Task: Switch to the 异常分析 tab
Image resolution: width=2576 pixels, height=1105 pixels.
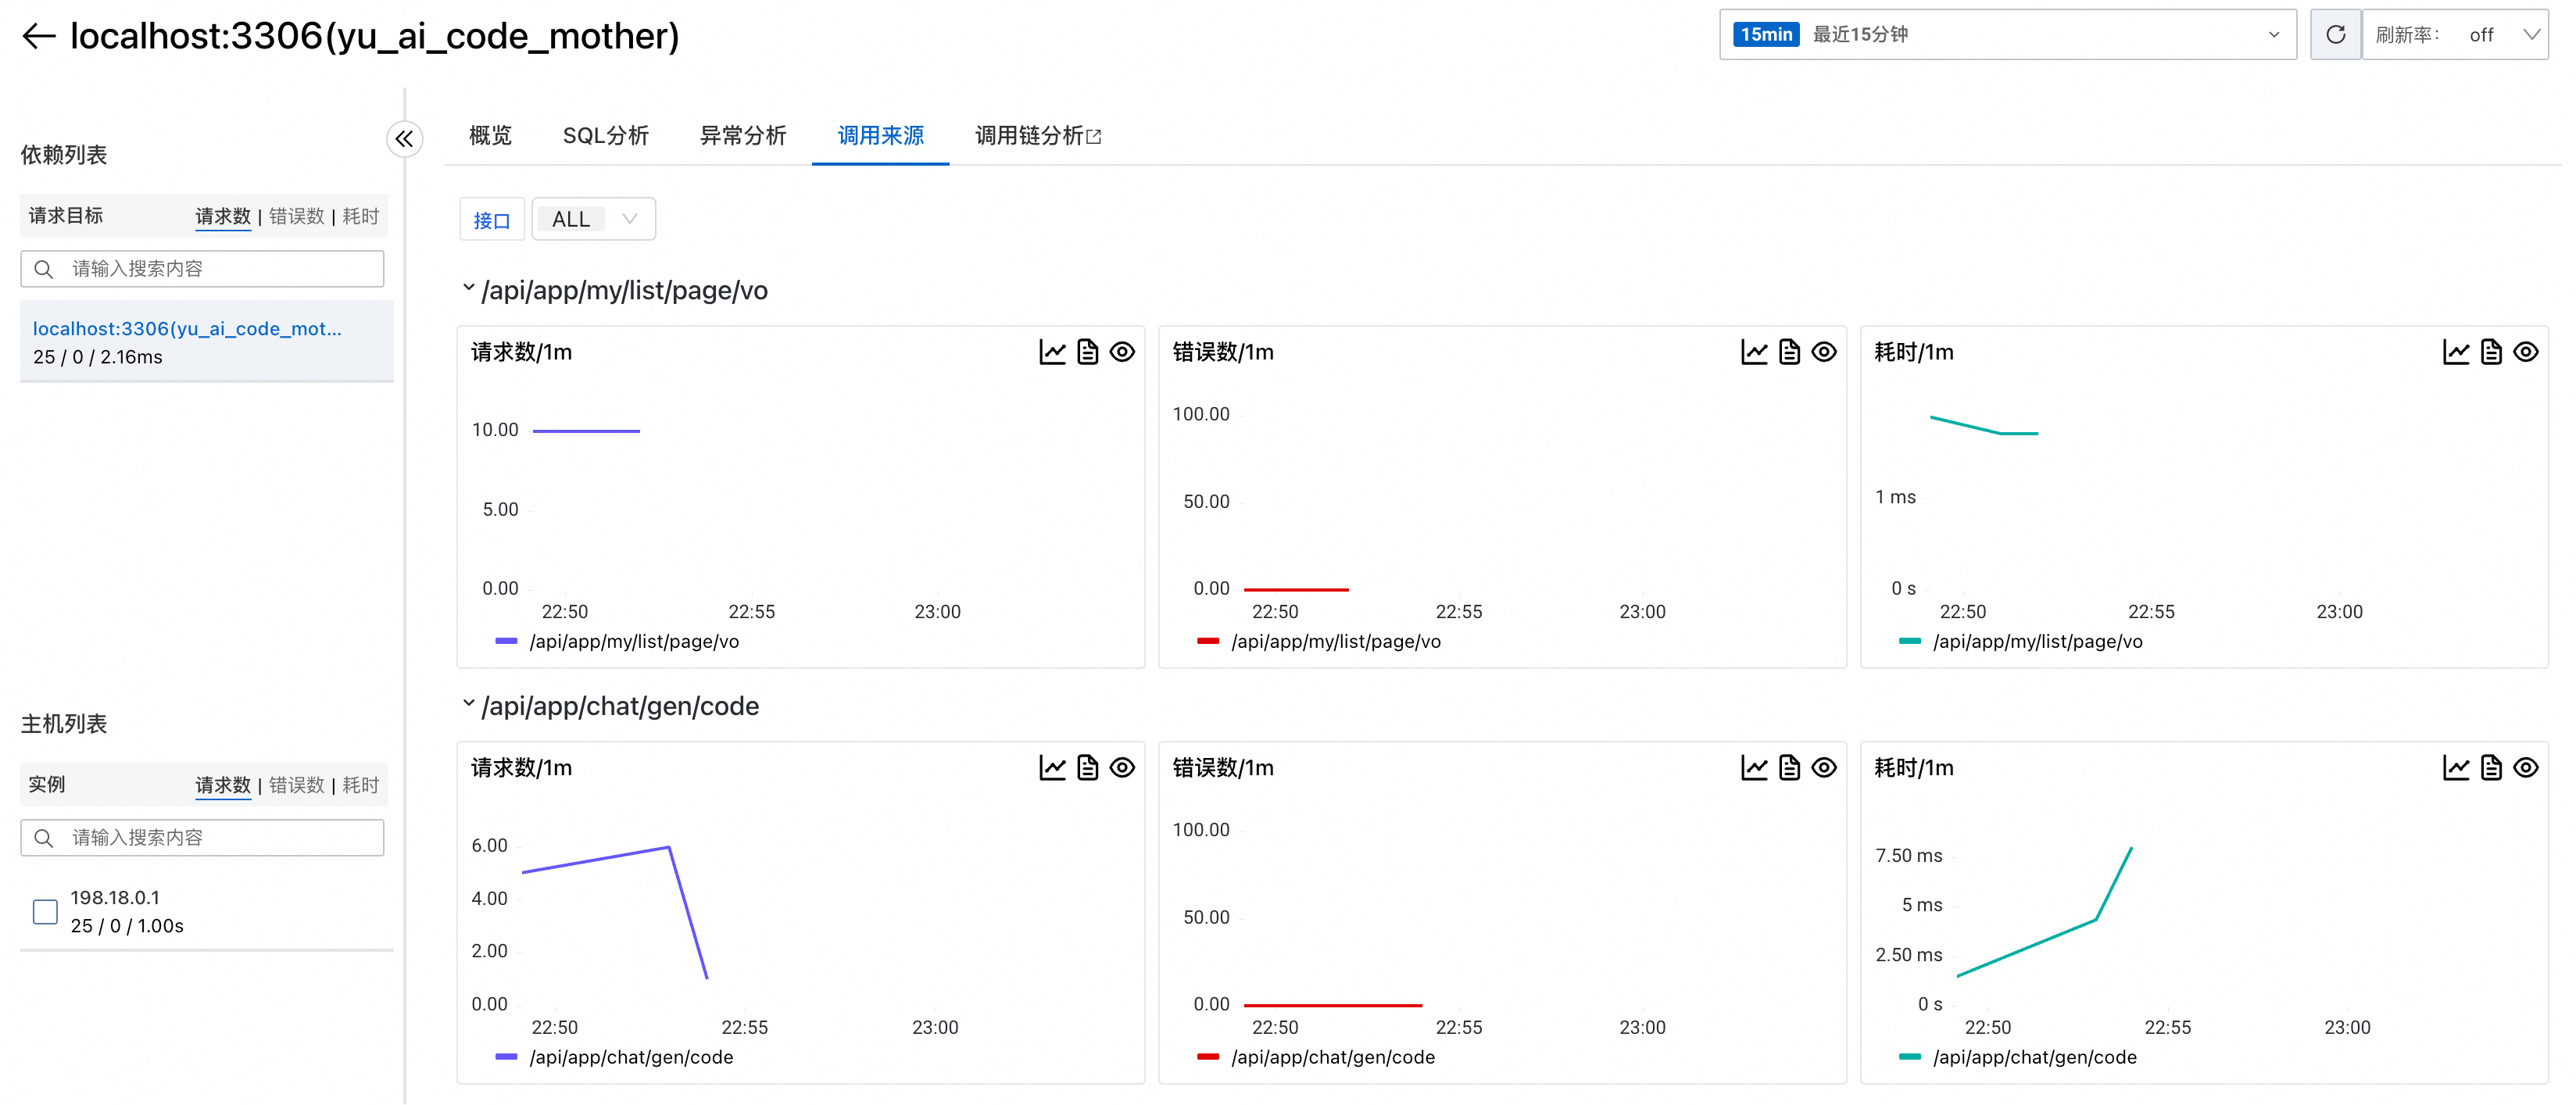Action: [742, 136]
